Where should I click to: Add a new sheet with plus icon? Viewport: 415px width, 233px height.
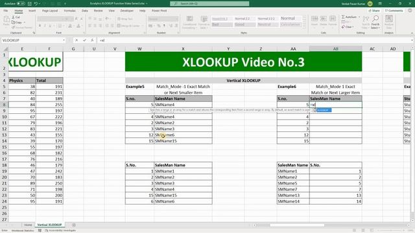(x=74, y=225)
